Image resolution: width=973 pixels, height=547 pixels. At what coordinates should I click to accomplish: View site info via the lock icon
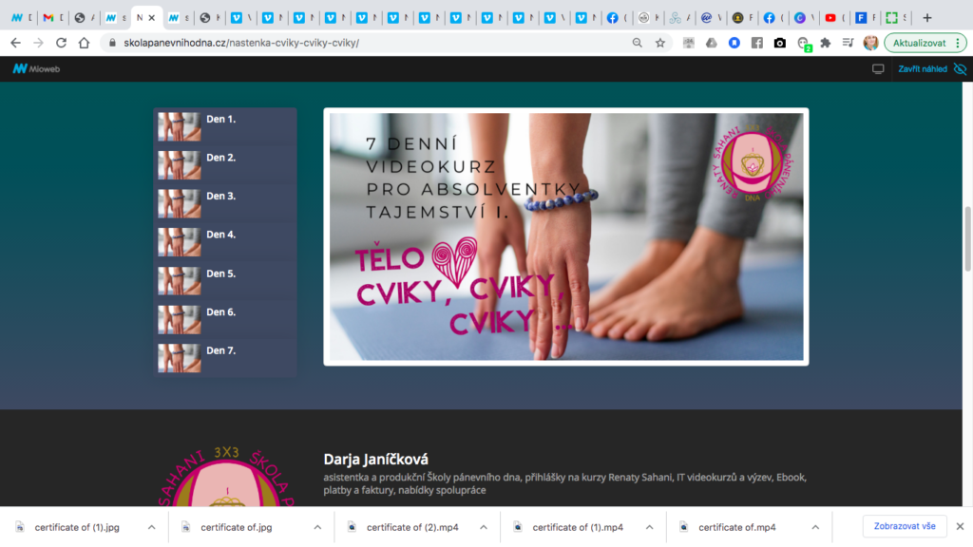click(112, 43)
